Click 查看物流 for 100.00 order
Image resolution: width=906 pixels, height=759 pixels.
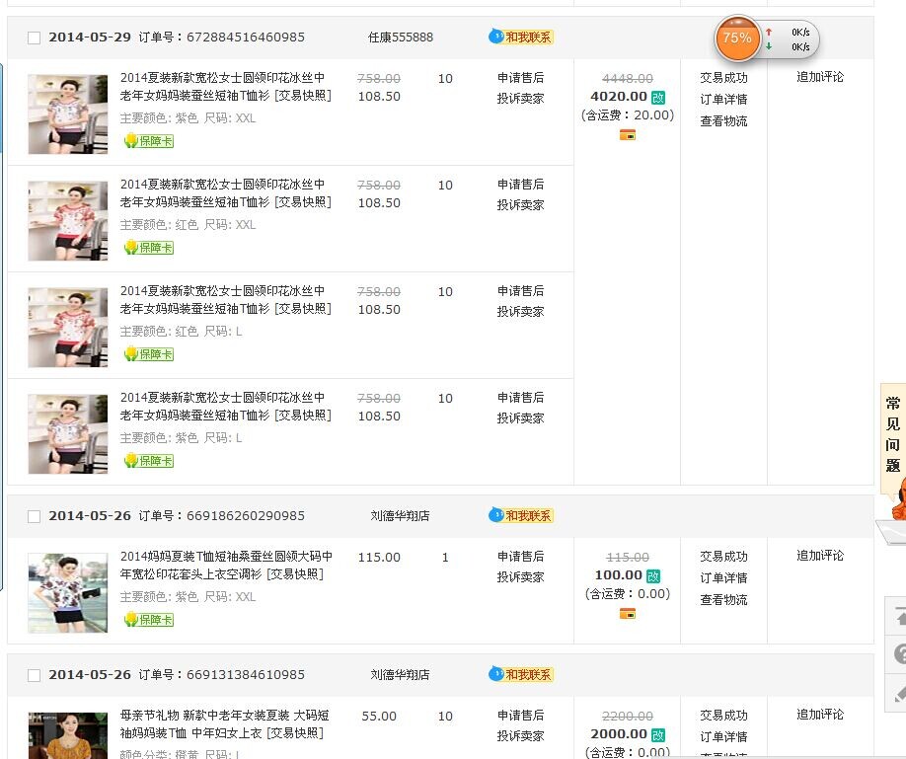coord(723,600)
